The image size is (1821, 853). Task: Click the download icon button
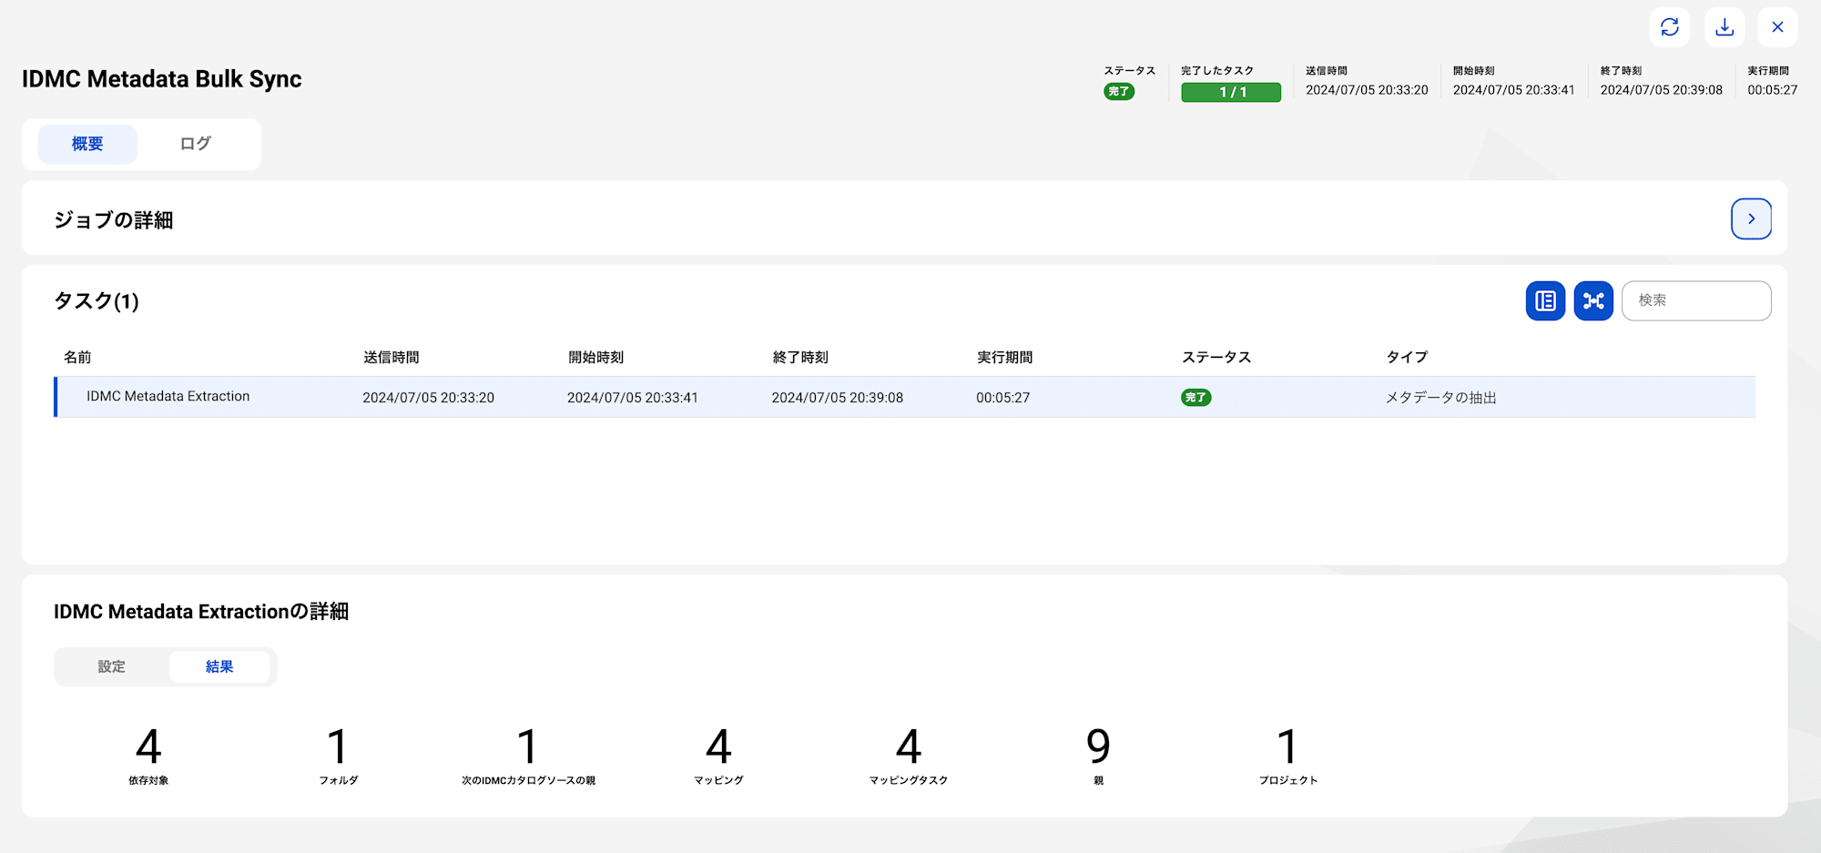coord(1724,27)
